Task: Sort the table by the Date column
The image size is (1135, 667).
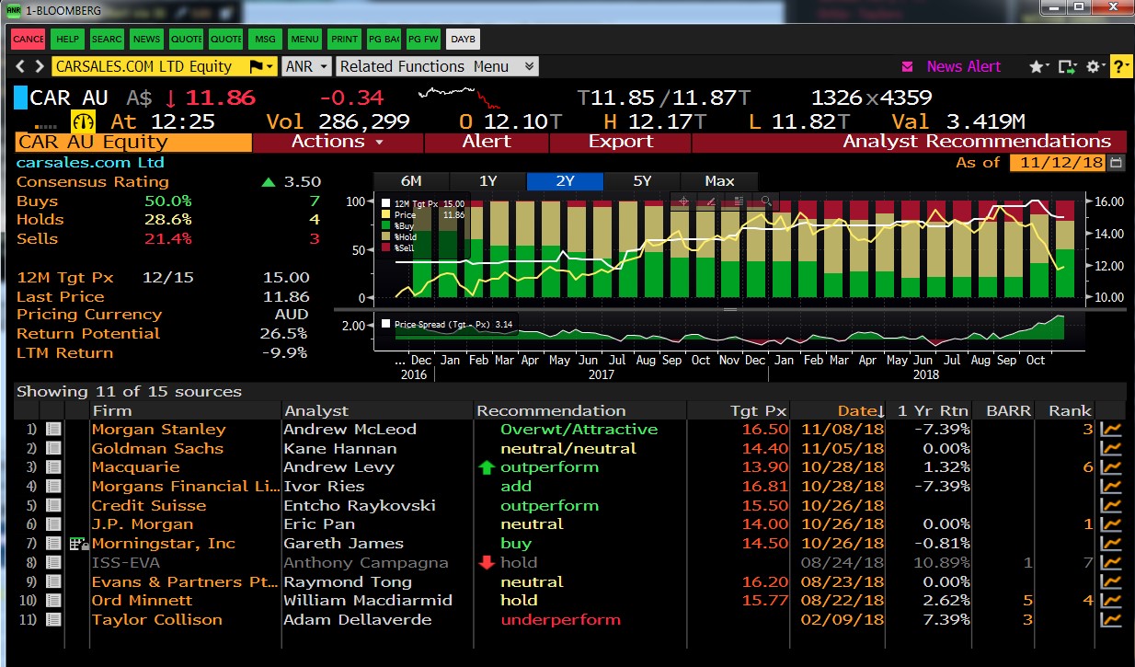Action: (x=859, y=411)
